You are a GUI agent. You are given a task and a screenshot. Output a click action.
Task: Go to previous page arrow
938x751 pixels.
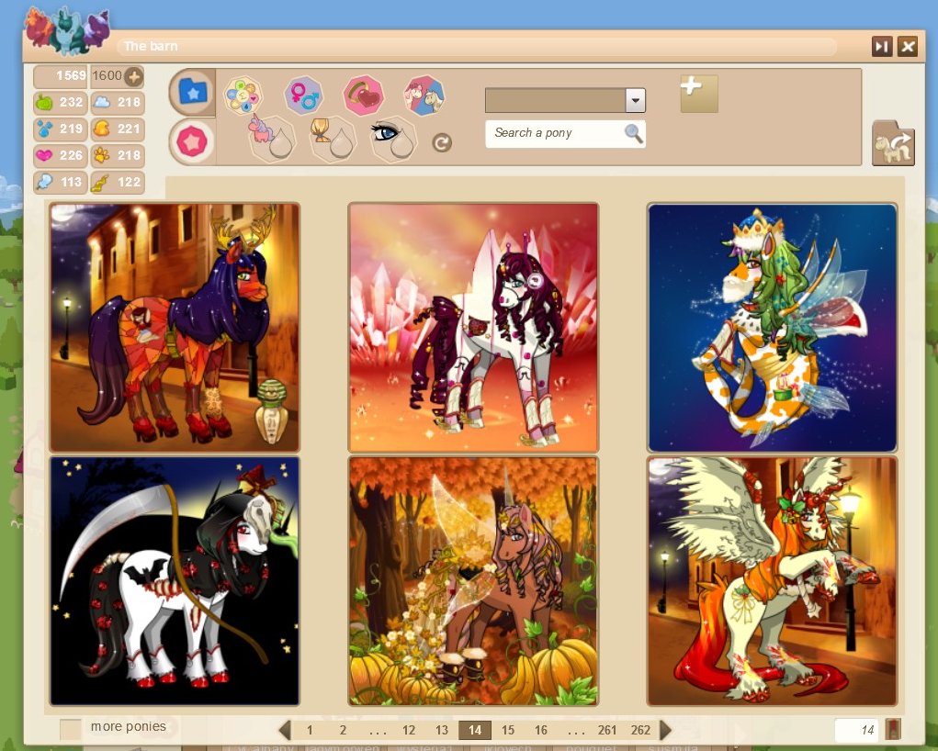point(285,730)
